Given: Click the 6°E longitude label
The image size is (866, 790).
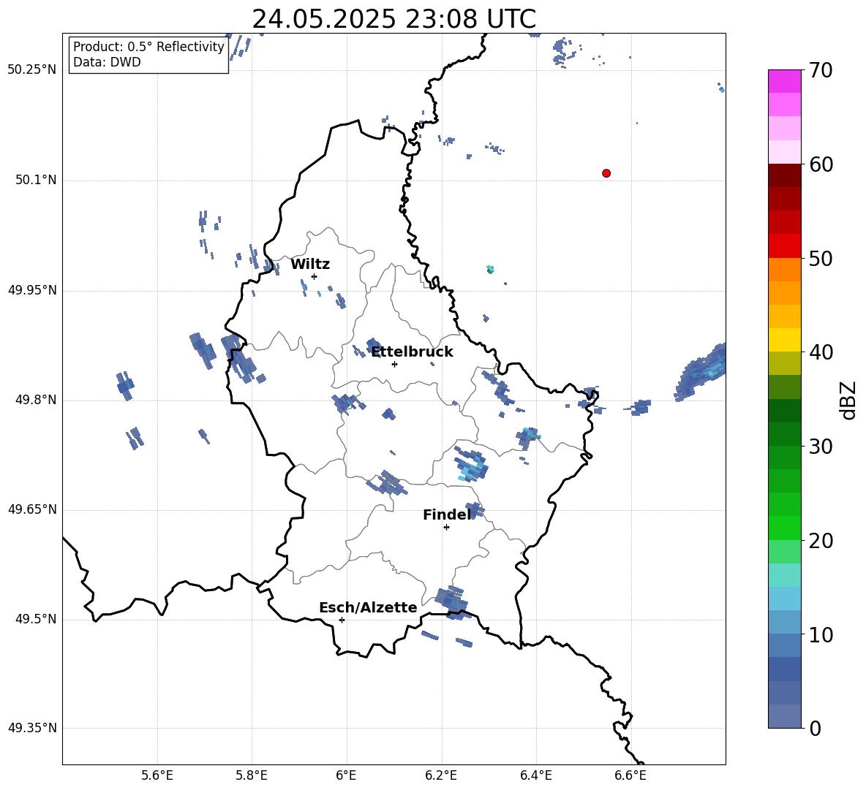Looking at the screenshot, I should point(346,775).
